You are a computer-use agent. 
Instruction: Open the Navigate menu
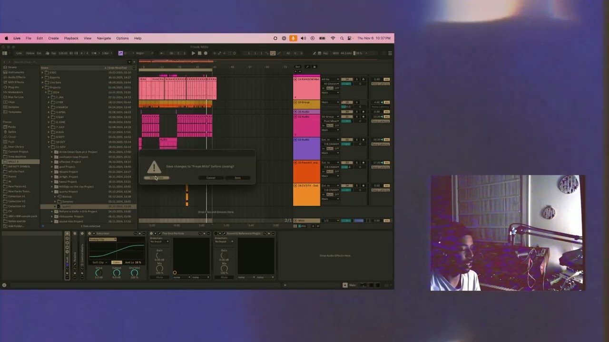pos(104,38)
